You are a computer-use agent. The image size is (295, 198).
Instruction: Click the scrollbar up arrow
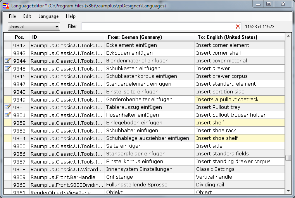click(288, 36)
